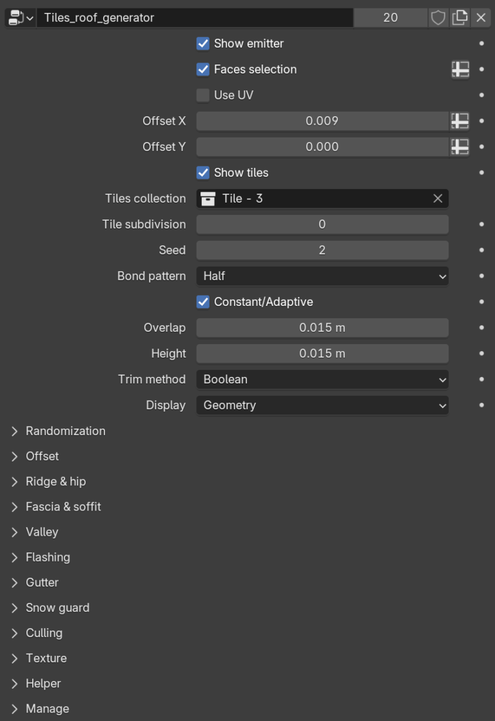Click the duplicate node group icon
The image size is (495, 721).
(x=460, y=17)
